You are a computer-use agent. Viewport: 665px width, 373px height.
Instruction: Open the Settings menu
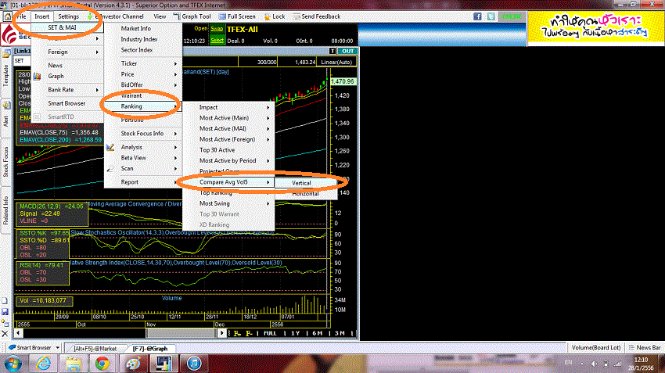[68, 16]
